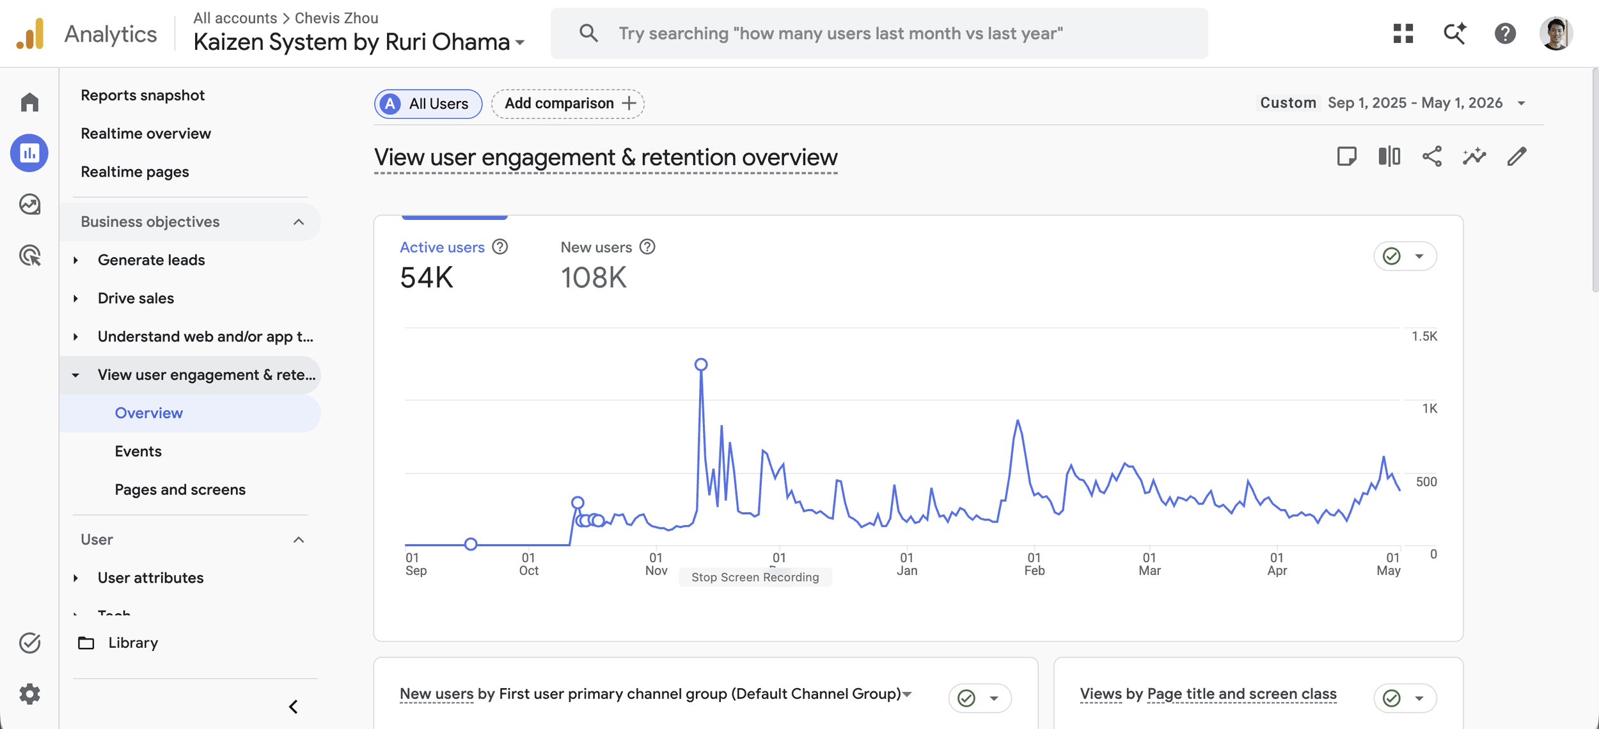Click the peak data point in November
Screen dimensions: 1599x729
[x=701, y=364]
